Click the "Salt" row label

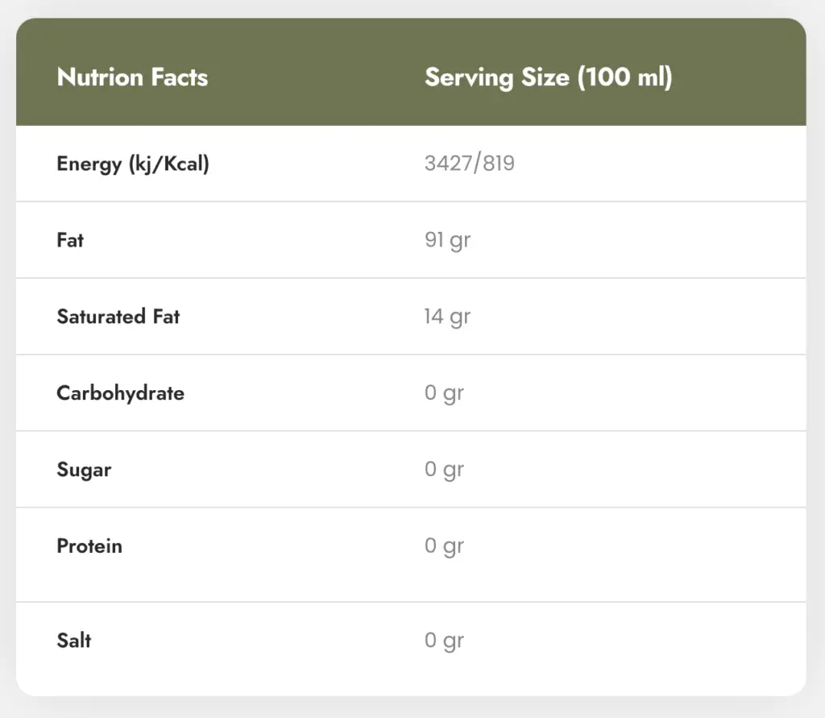74,641
